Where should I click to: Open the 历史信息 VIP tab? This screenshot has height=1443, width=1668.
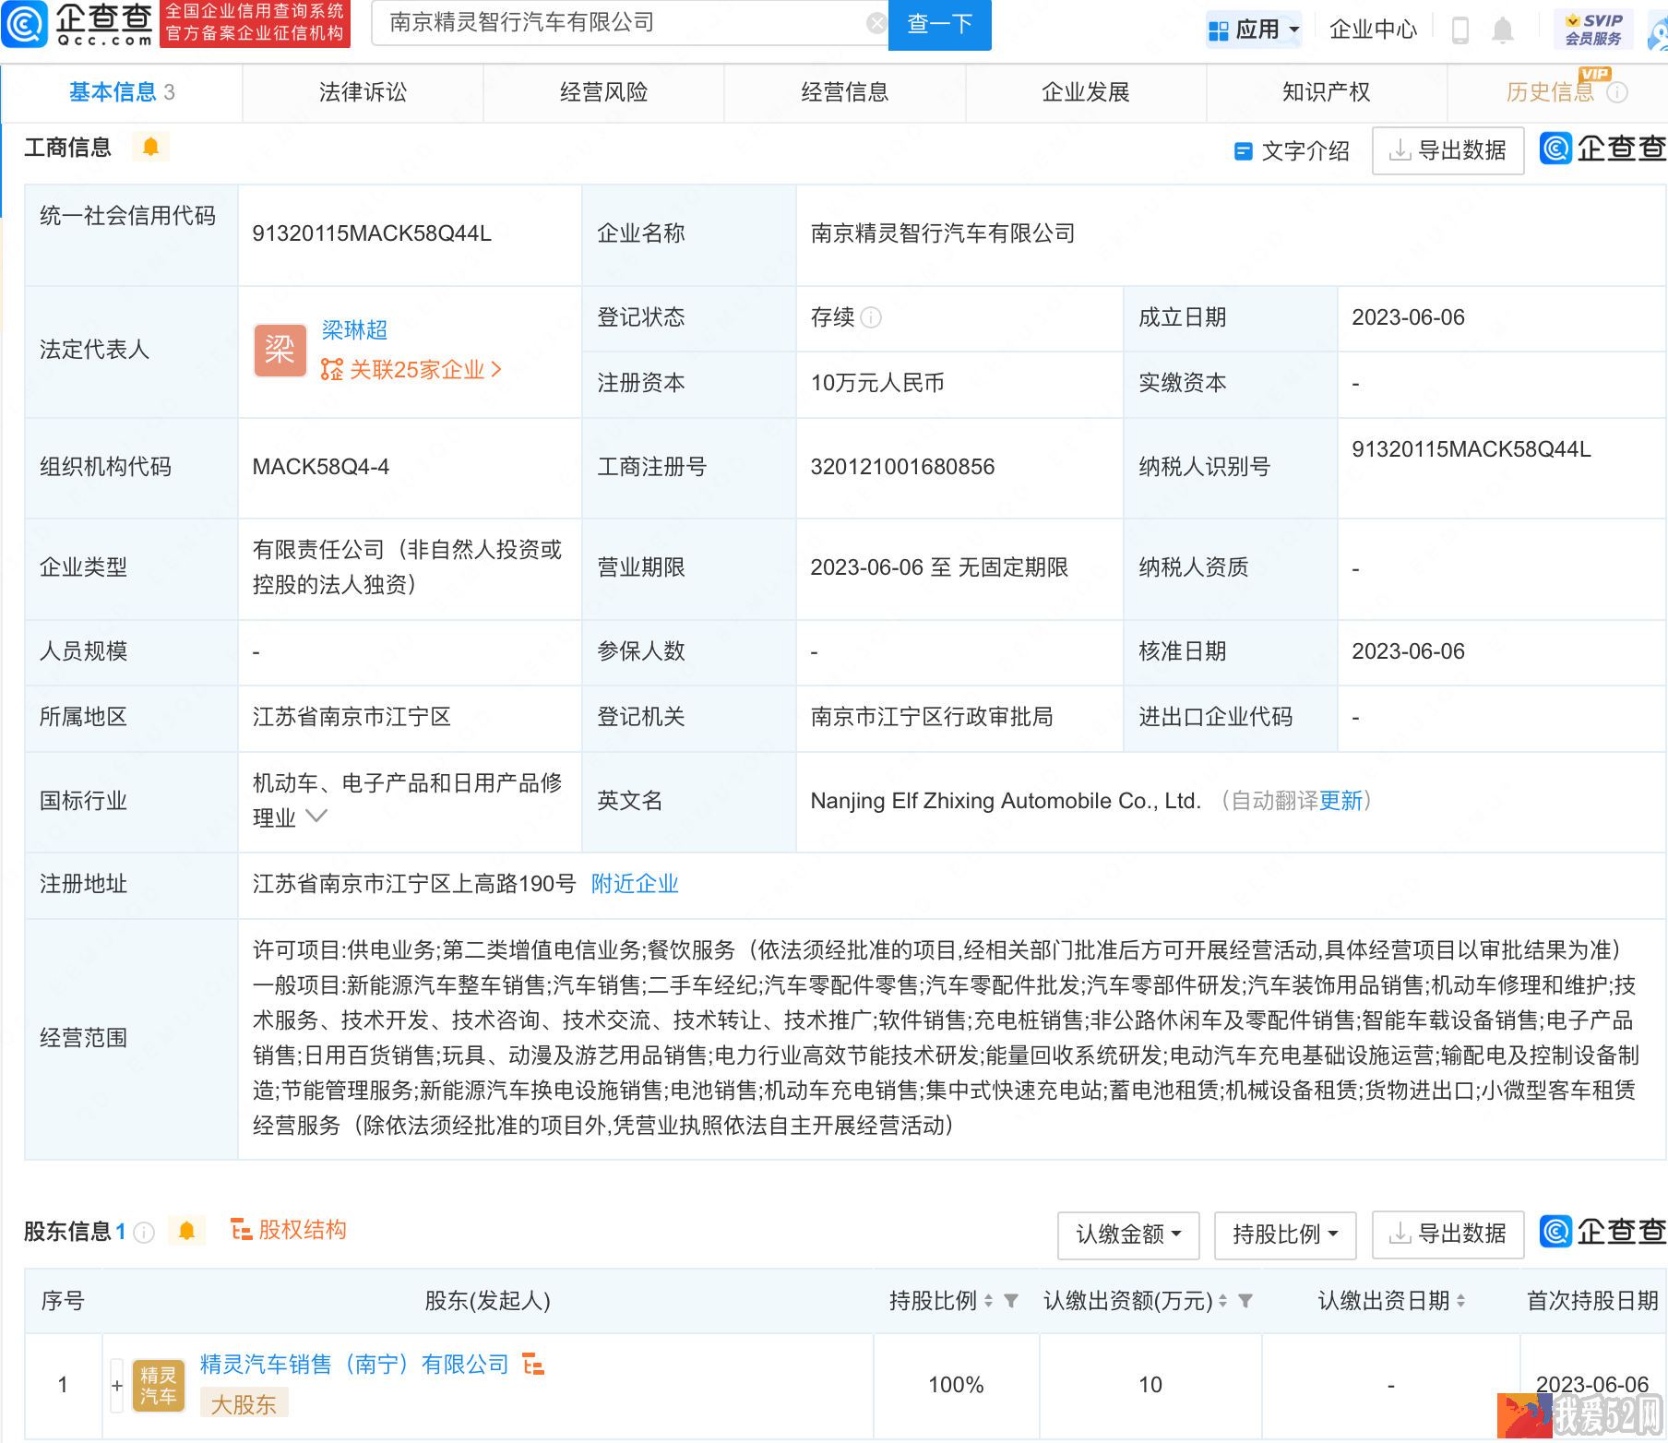click(1550, 92)
